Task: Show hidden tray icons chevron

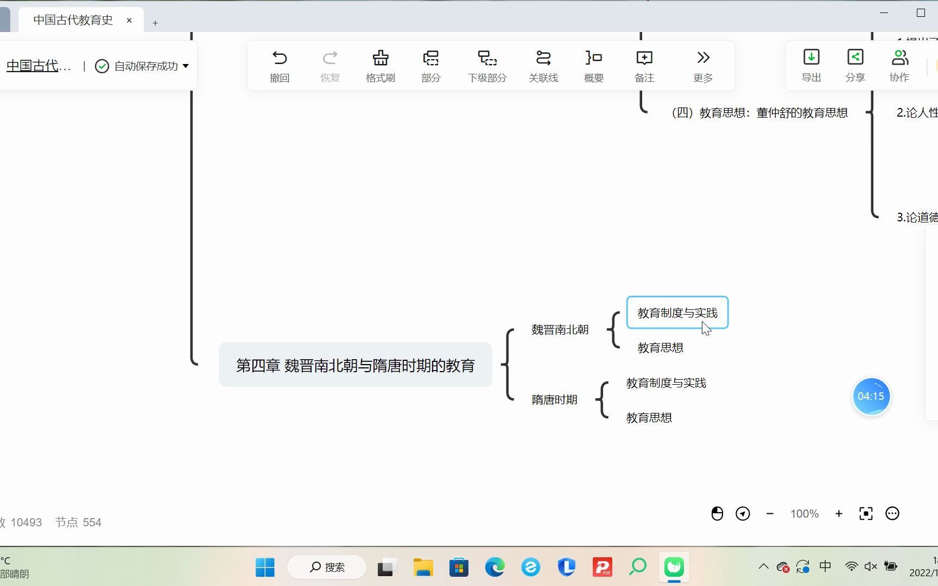Action: (764, 567)
